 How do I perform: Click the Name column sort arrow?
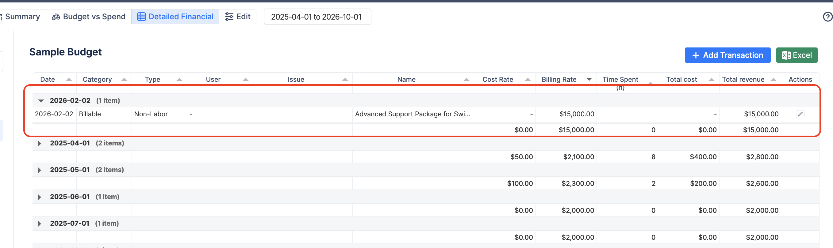(x=466, y=79)
